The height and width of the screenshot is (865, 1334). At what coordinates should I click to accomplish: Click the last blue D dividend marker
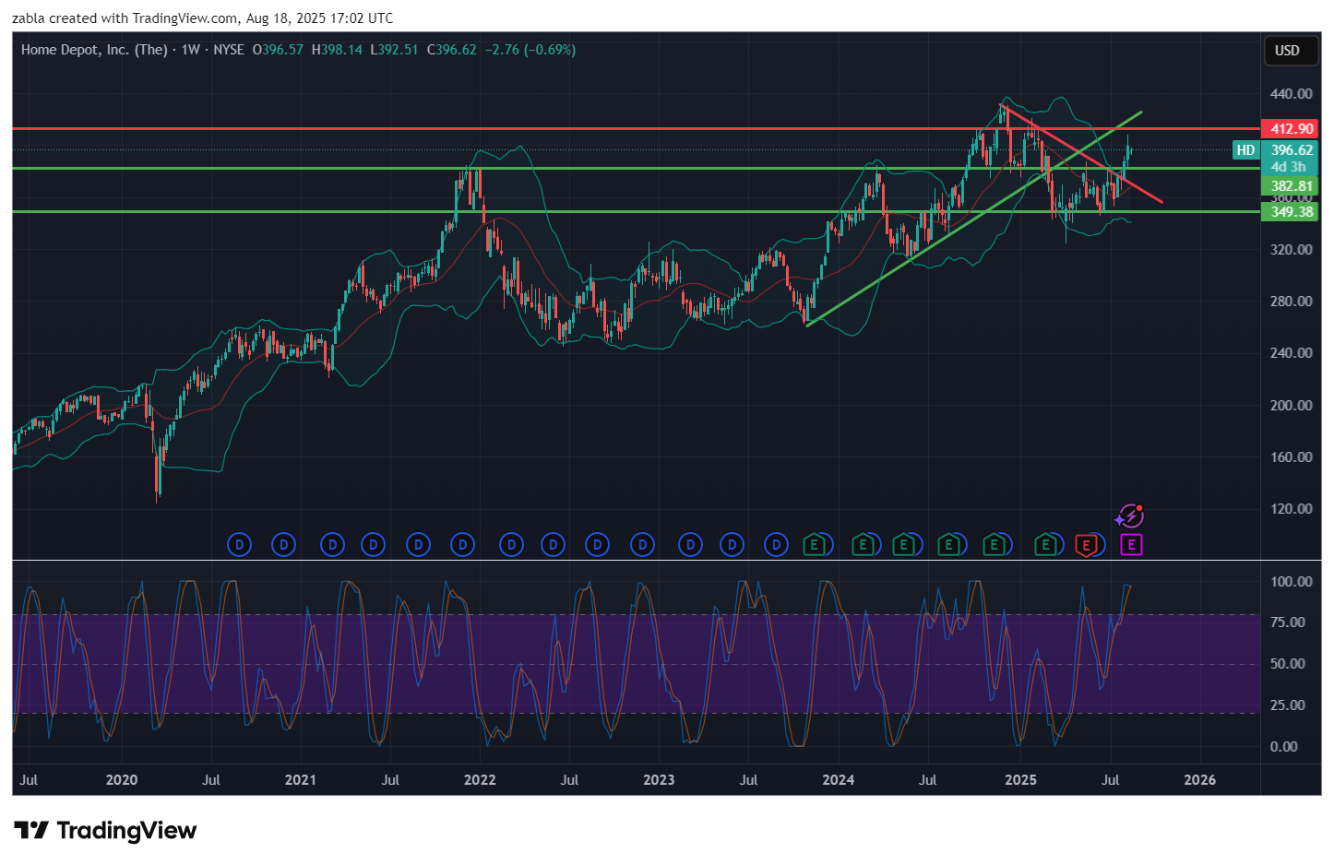(x=777, y=545)
